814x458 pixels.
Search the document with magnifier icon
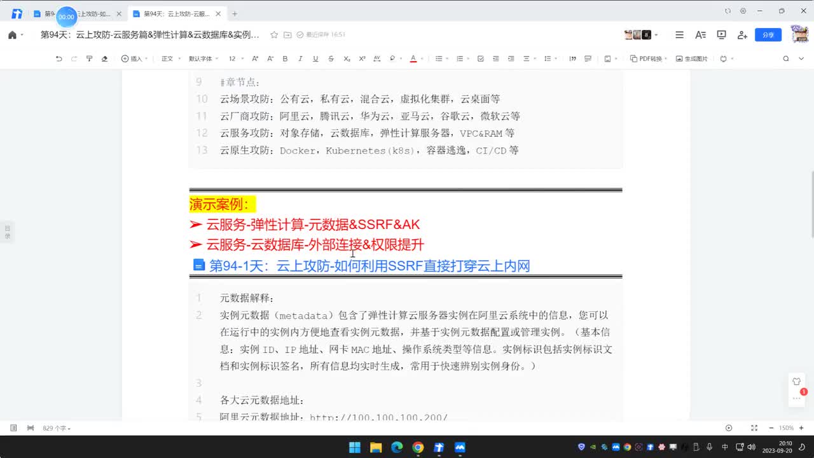point(785,59)
